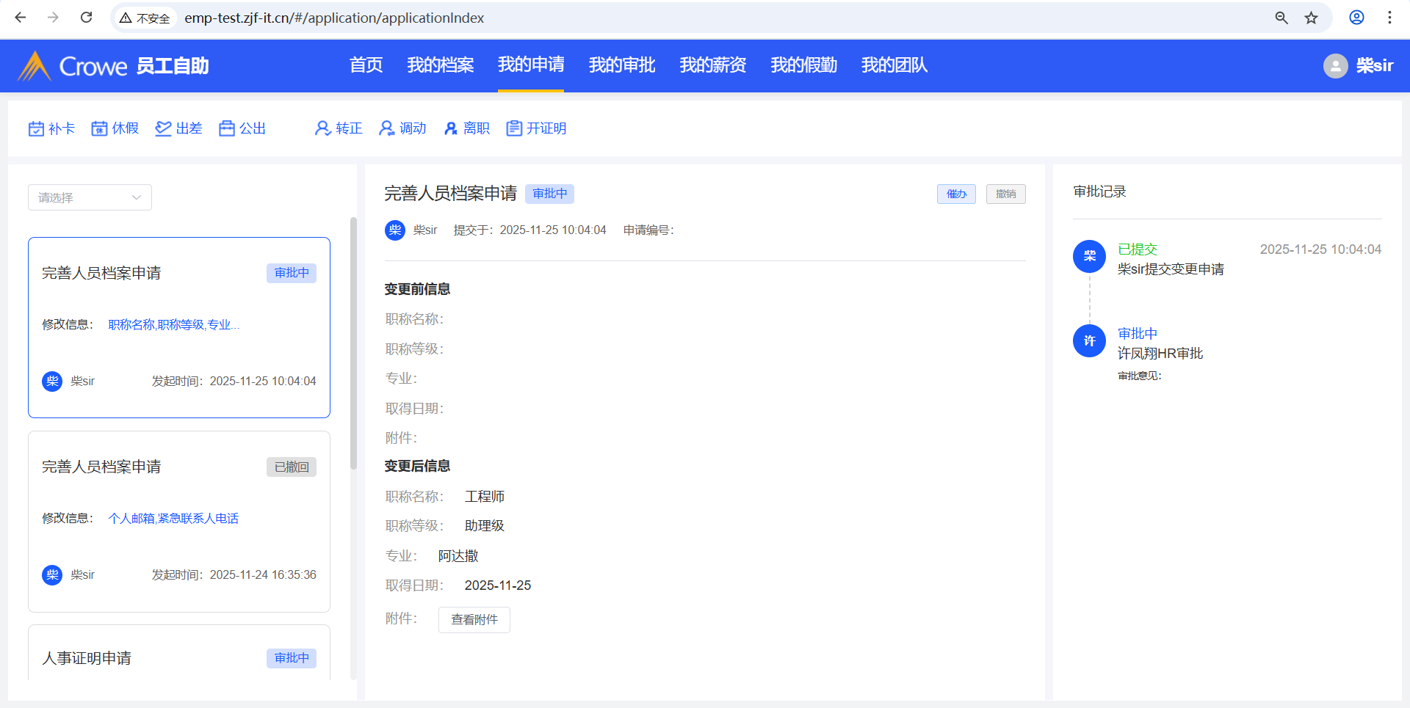
Task: Open the 休假 leave request icon
Action: point(99,129)
